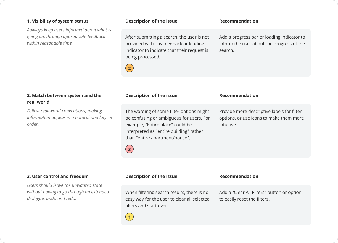Click the issue text about missing loading indicator
Viewport: 338px width, 243px height.
click(x=167, y=47)
